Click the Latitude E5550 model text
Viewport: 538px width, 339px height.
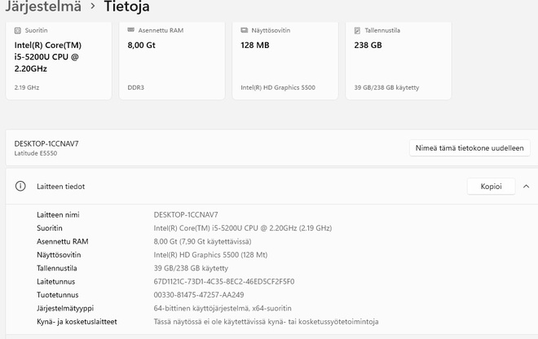pyautogui.click(x=36, y=153)
